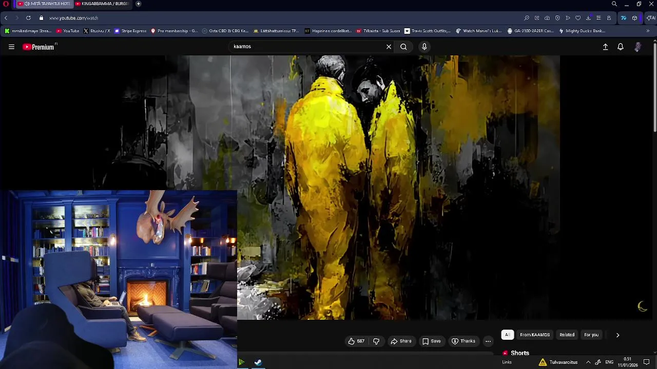Click the moon icon over the video
Screen dimensions: 657x369
click(642, 306)
